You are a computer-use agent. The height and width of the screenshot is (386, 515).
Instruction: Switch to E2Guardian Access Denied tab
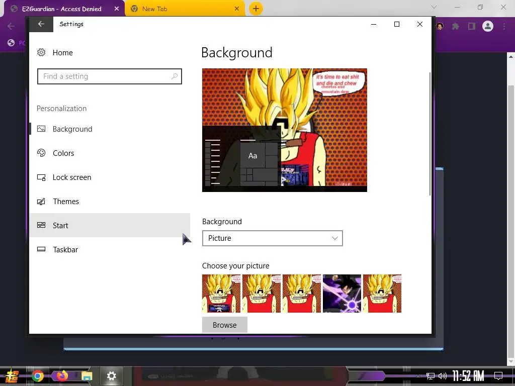pos(62,9)
